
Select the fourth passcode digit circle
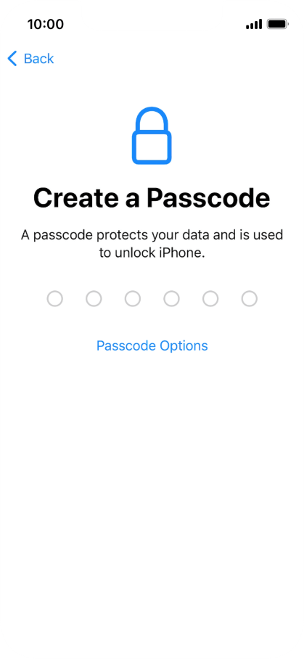pyautogui.click(x=171, y=299)
